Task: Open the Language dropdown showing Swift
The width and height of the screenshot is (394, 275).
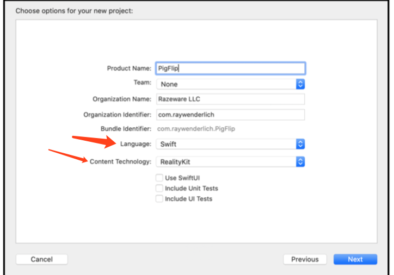Action: click(x=230, y=144)
